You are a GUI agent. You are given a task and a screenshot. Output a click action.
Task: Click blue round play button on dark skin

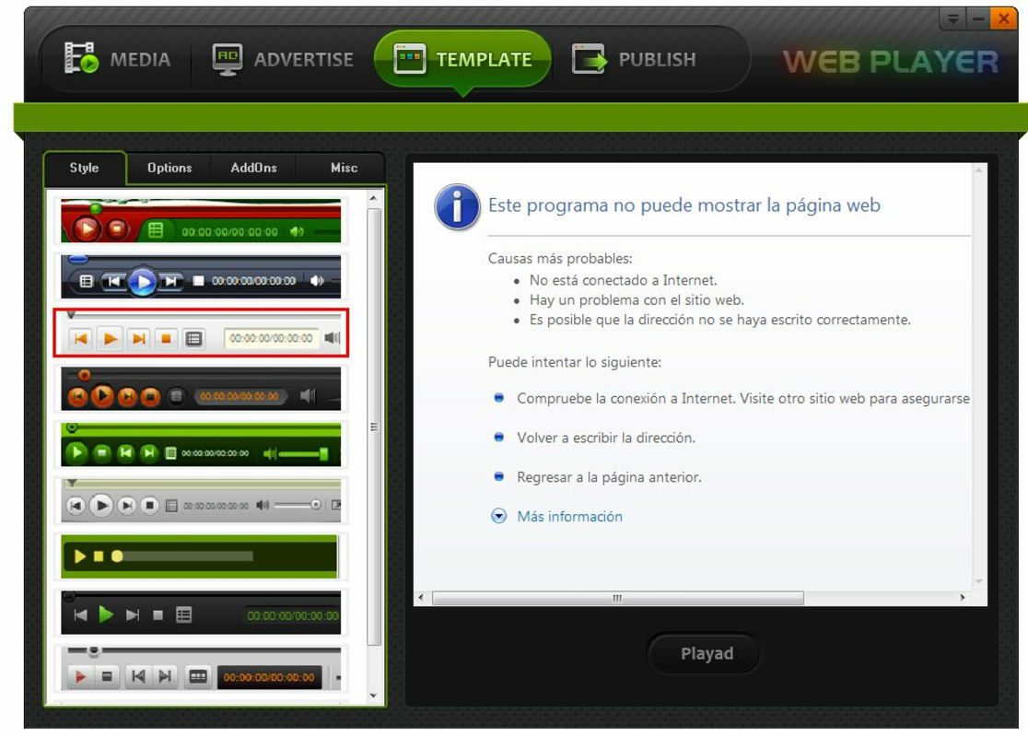pos(142,282)
